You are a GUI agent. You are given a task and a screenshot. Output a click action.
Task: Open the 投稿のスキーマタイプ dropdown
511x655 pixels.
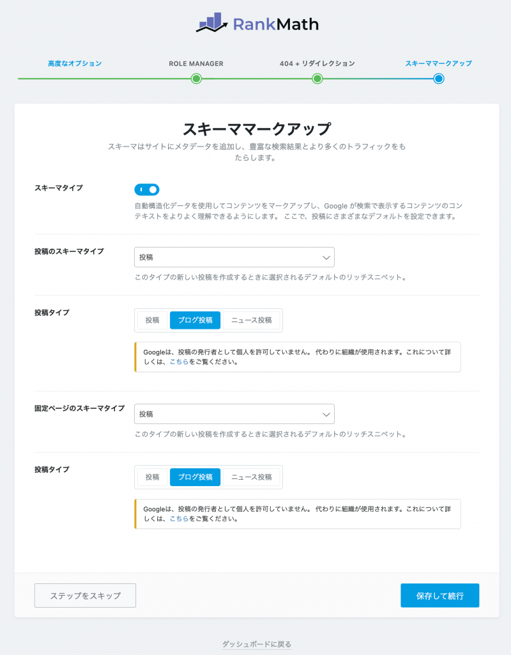[234, 257]
